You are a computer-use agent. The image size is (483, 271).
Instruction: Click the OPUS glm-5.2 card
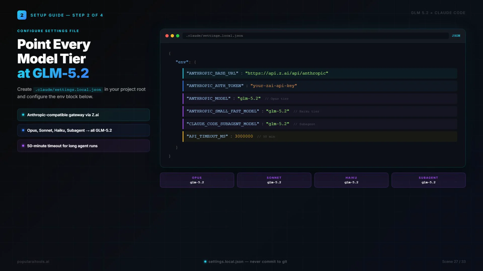coord(197,180)
